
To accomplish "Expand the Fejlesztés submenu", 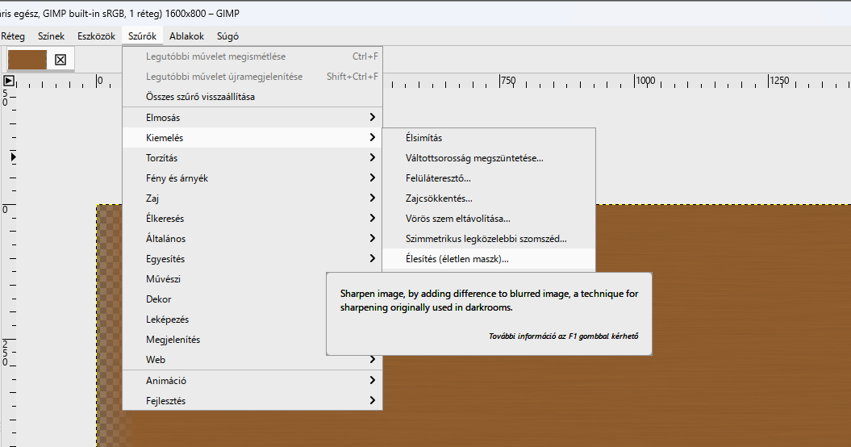I will pyautogui.click(x=252, y=400).
